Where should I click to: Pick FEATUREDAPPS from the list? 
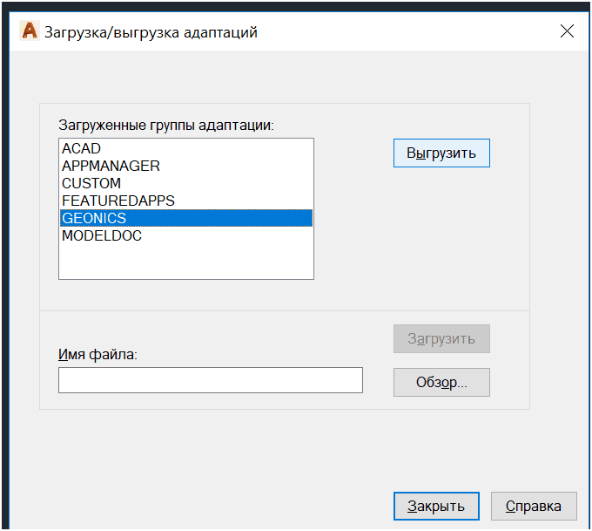pyautogui.click(x=118, y=201)
